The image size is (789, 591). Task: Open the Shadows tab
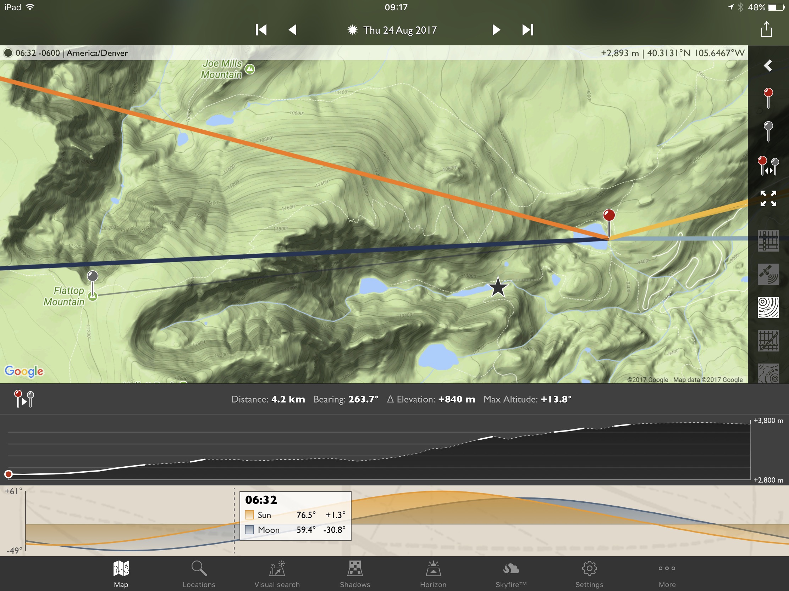355,574
